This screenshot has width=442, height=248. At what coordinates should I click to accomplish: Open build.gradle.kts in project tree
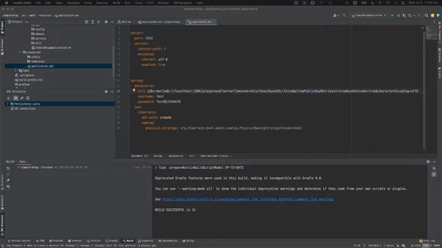coord(29,80)
